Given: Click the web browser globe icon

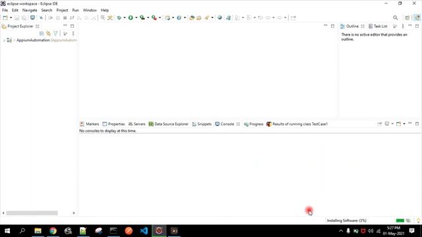Looking at the screenshot, I should point(220,18).
